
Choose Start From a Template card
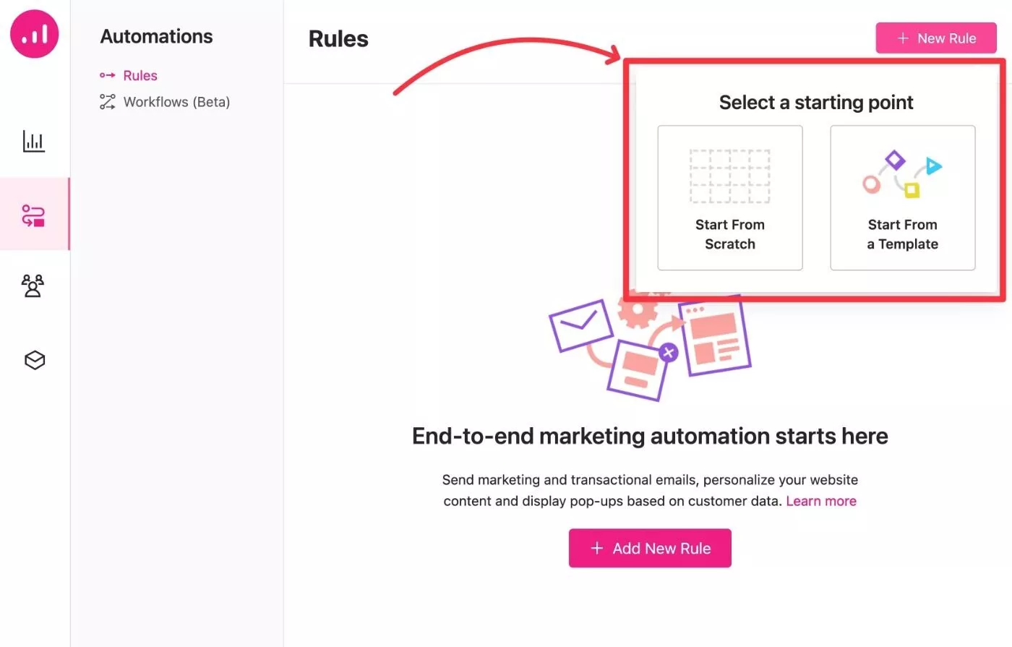point(903,198)
